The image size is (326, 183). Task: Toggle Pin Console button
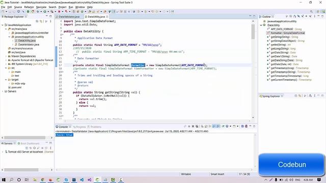(x=223, y=127)
